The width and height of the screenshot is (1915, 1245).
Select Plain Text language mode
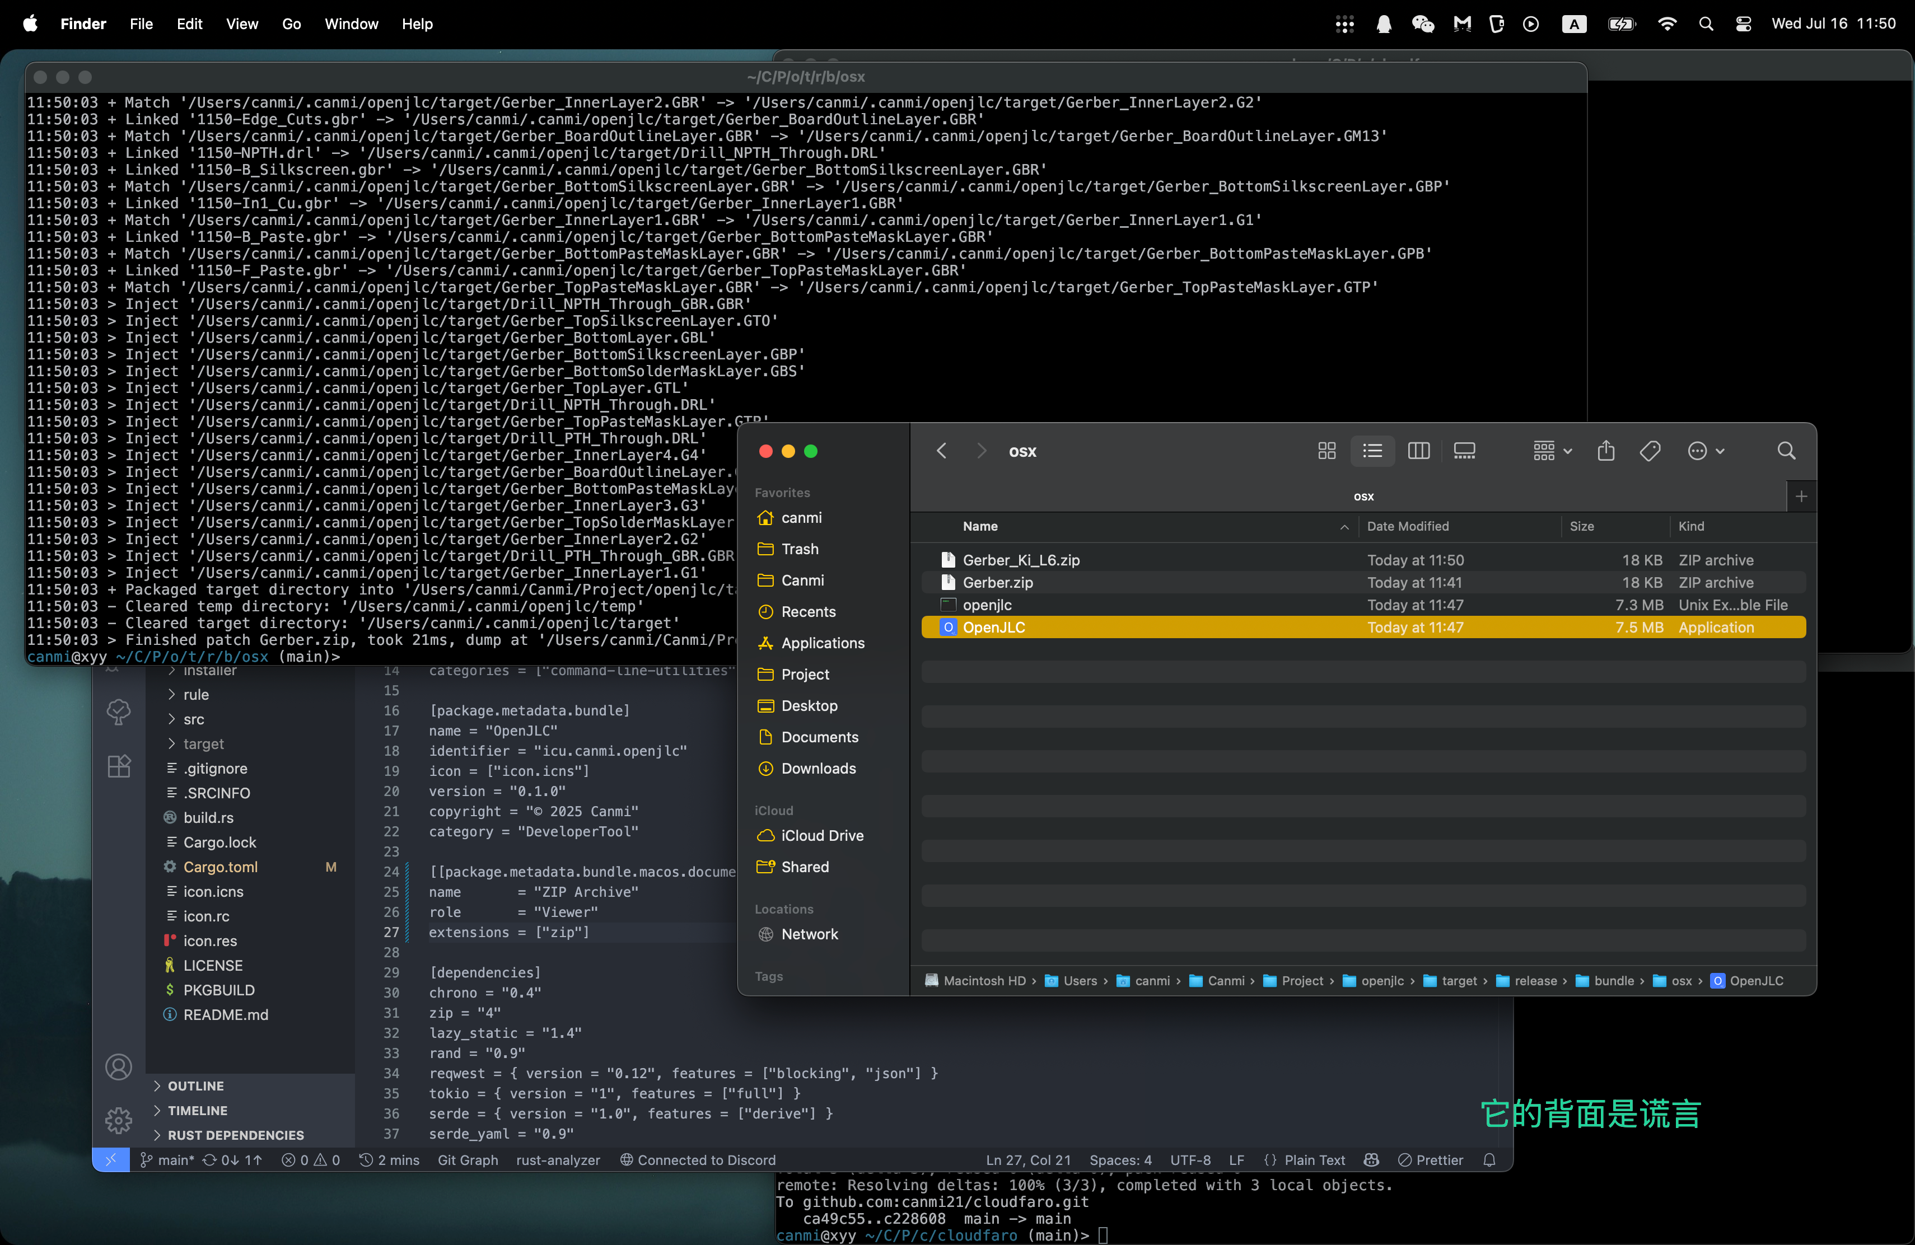tap(1314, 1160)
